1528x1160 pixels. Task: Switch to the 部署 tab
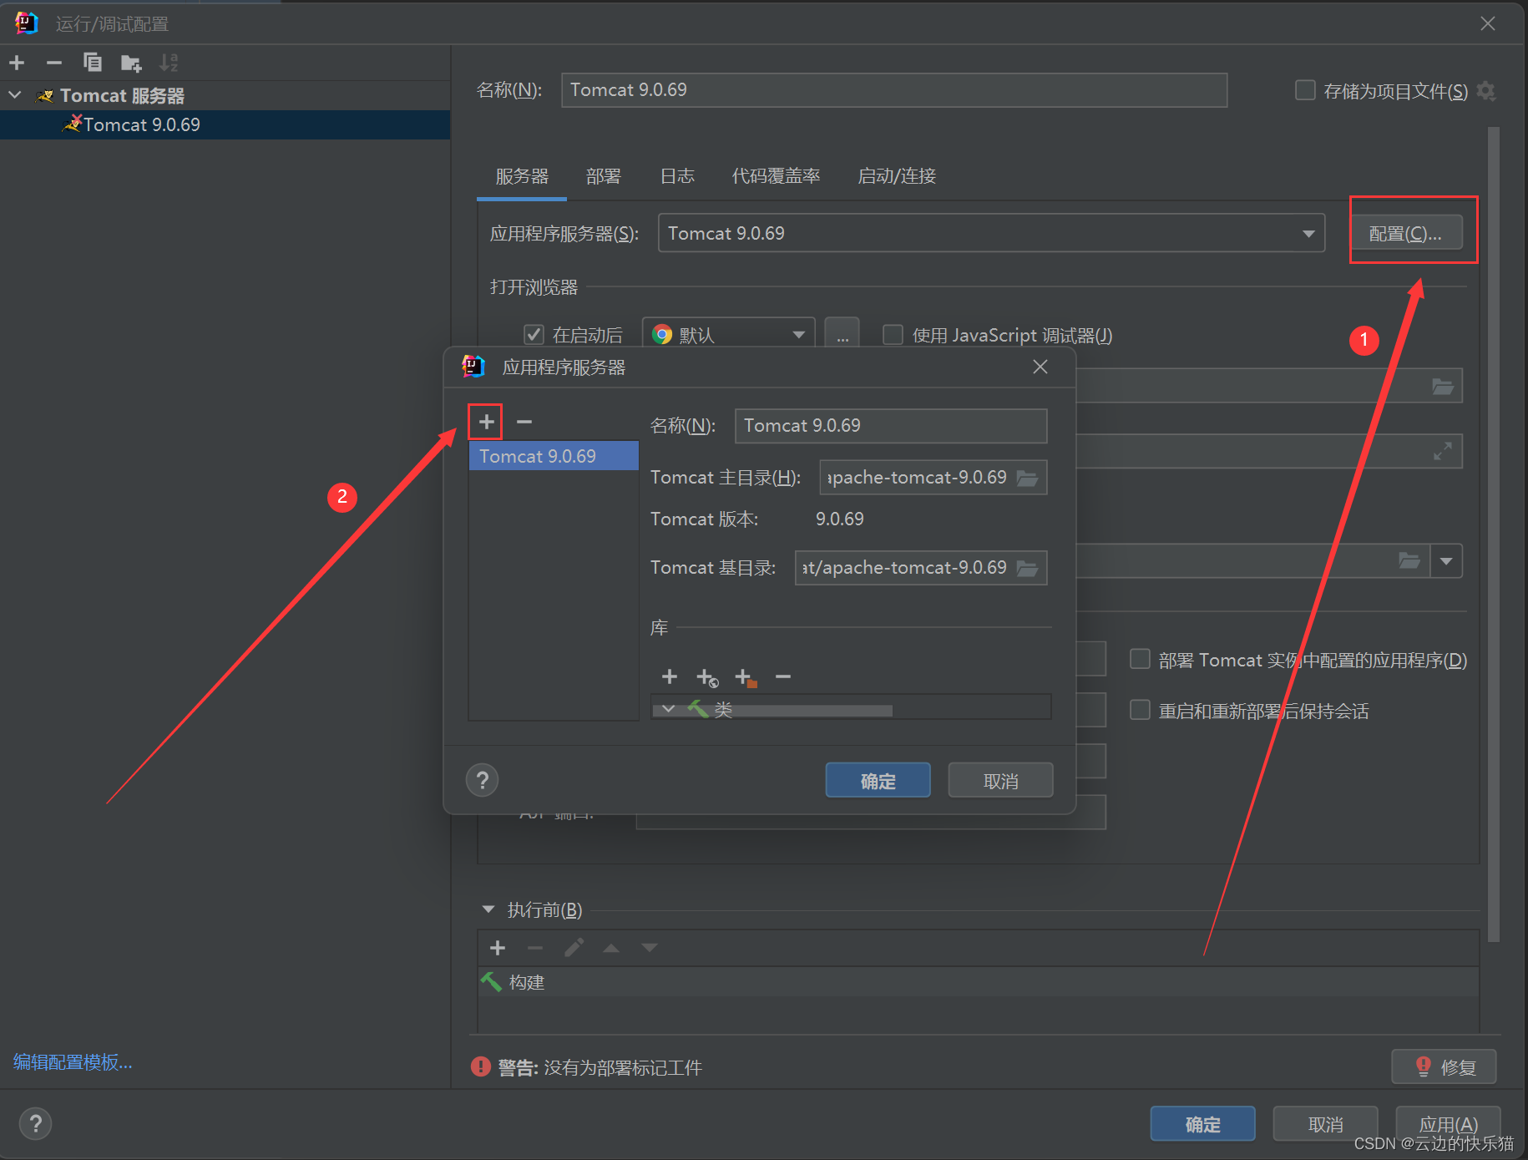[x=603, y=176]
